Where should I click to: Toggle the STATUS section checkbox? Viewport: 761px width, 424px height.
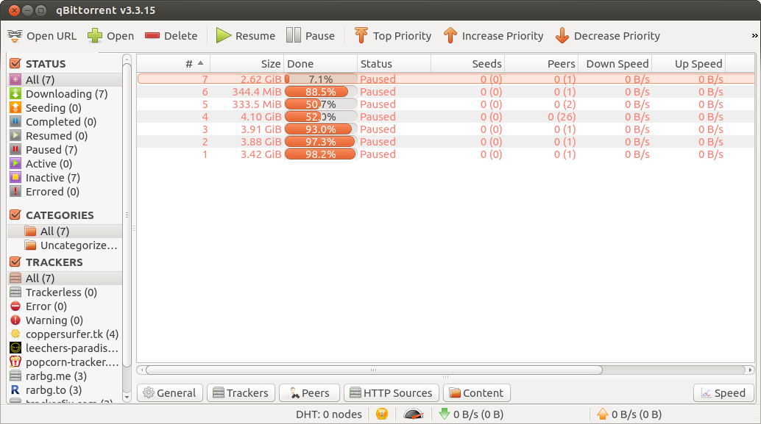click(x=15, y=63)
